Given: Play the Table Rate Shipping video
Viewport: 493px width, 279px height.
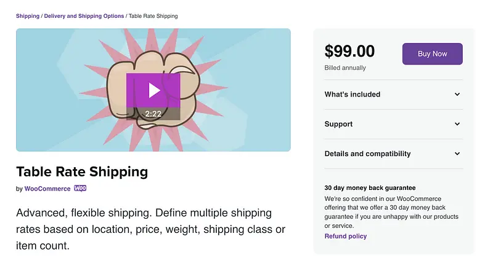Looking at the screenshot, I should (153, 91).
